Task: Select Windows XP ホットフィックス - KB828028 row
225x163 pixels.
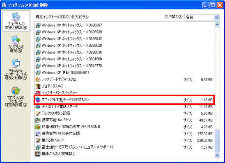Action: click(124, 45)
